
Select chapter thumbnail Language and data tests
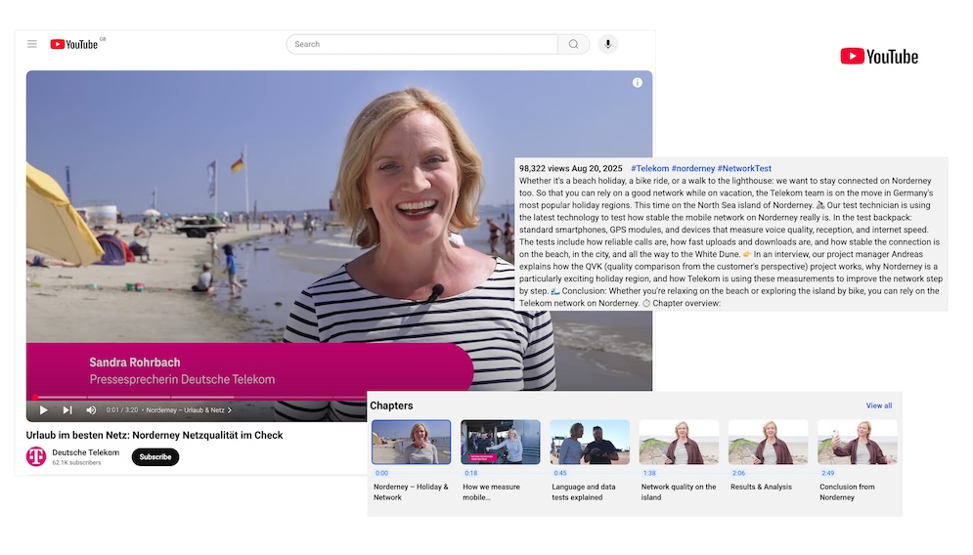(590, 442)
